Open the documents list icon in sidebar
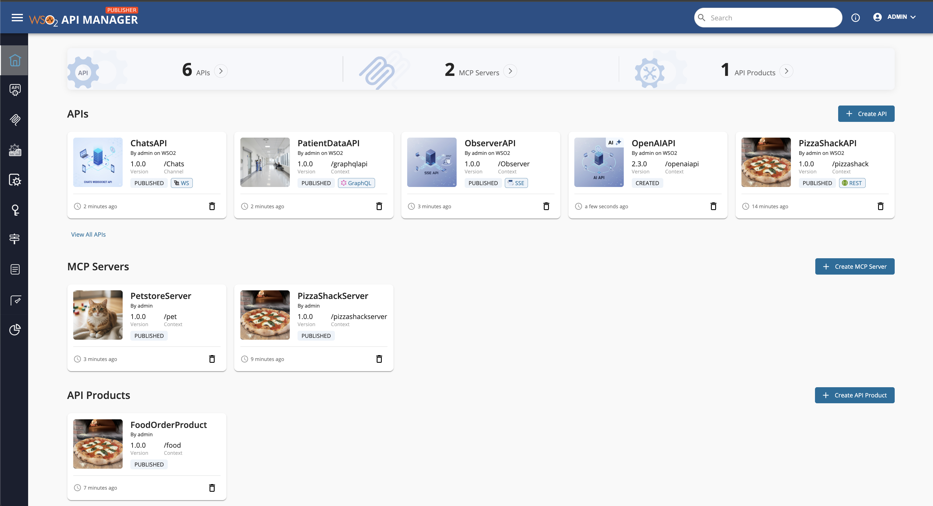Image resolution: width=933 pixels, height=506 pixels. coord(15,269)
